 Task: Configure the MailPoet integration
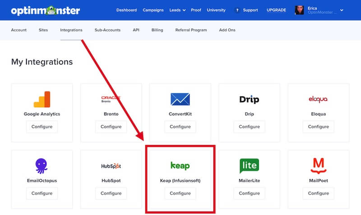coord(319,193)
